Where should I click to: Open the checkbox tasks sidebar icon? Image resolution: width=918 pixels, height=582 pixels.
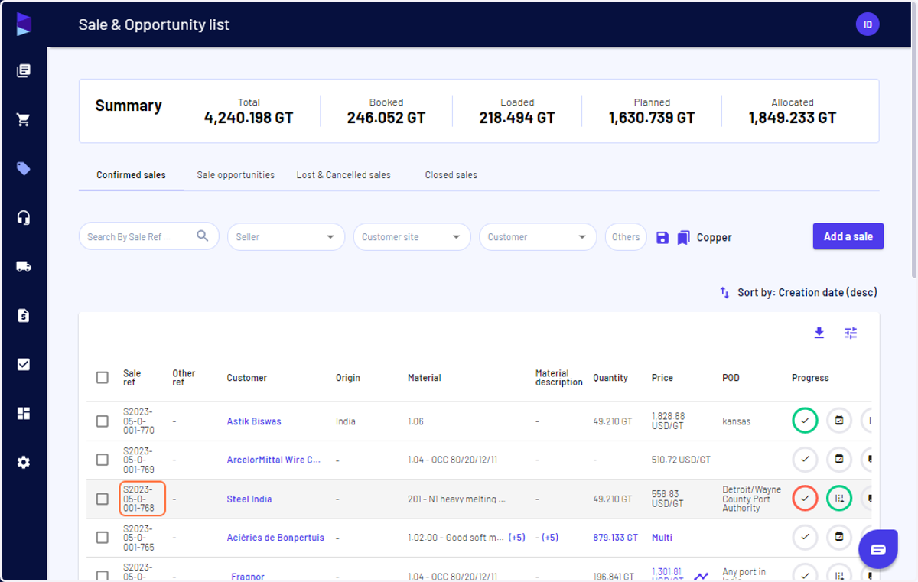point(24,364)
